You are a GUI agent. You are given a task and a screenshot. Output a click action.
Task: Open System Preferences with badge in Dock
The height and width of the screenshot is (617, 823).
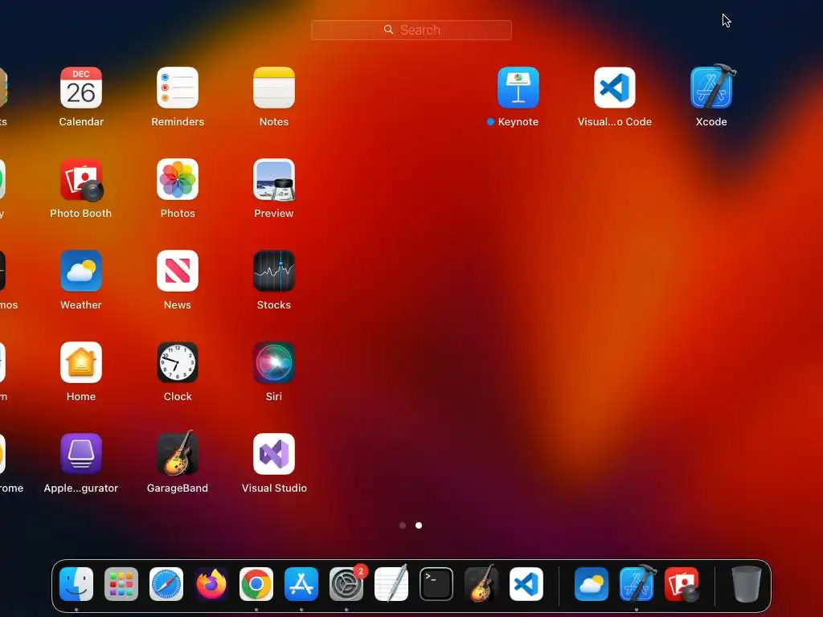346,584
